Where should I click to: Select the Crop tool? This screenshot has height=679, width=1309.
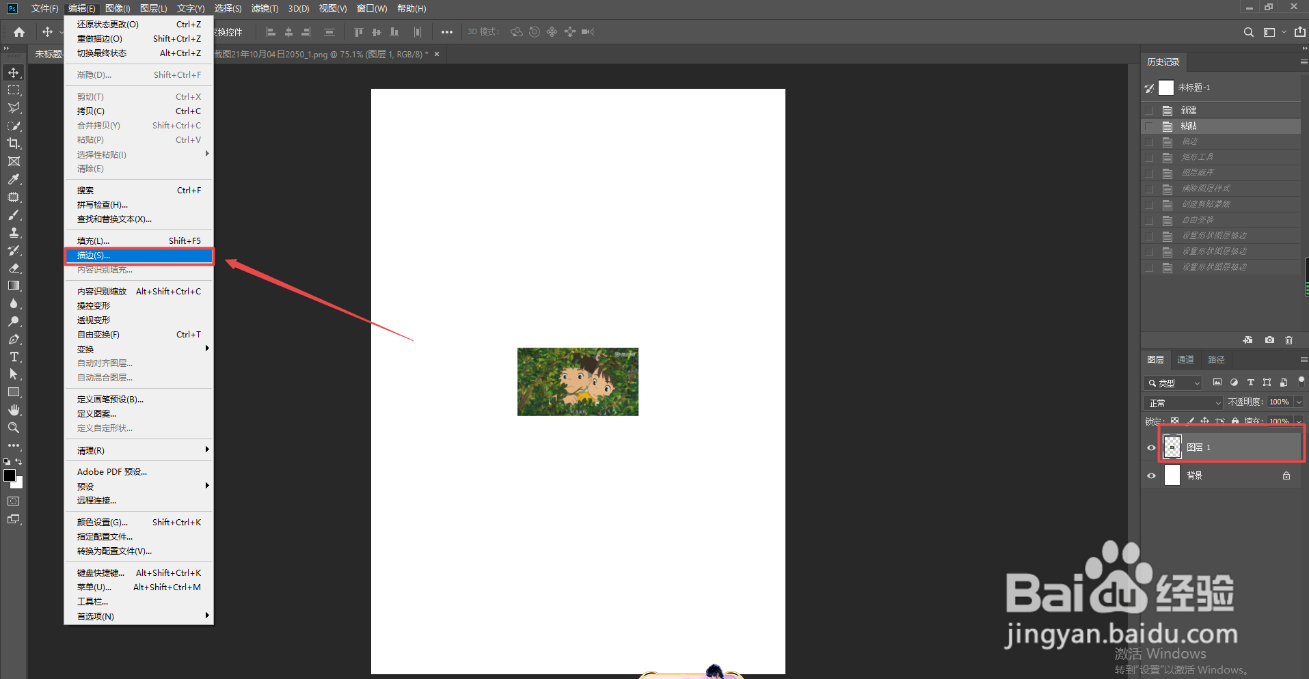[14, 143]
